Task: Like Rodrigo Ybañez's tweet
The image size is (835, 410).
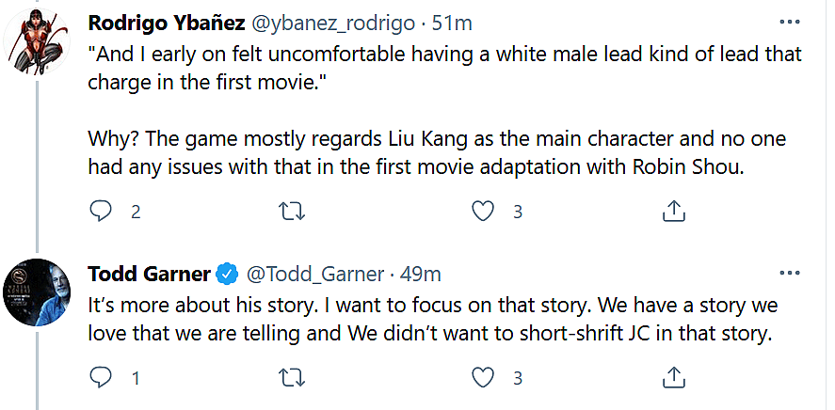Action: (x=483, y=212)
